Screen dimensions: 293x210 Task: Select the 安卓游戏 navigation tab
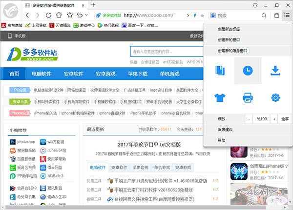105,74
